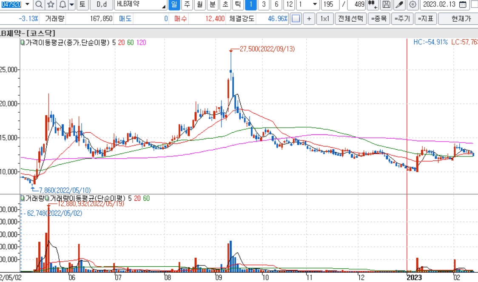Add stock to favorites with star icon

click(51, 5)
